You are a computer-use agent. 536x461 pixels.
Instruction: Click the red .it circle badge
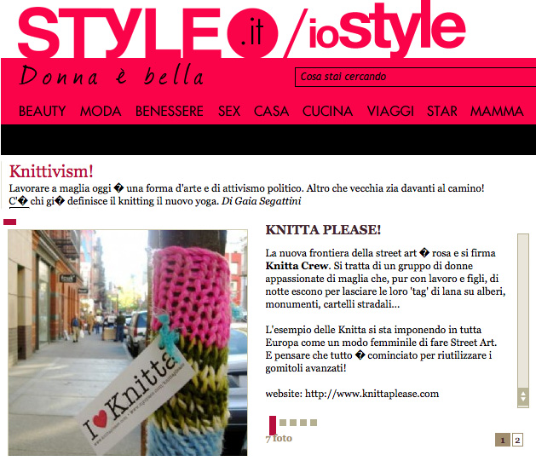tap(252, 33)
